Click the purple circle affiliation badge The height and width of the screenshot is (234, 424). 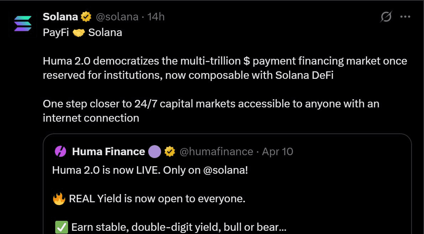click(x=154, y=152)
